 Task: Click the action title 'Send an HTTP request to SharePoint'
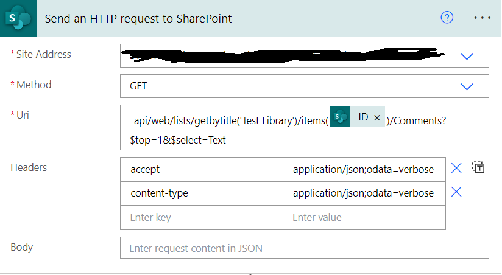[x=138, y=18]
